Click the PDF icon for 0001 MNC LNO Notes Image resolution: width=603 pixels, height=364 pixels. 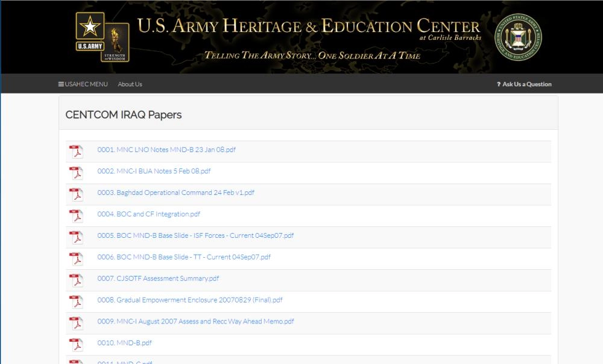(x=76, y=152)
